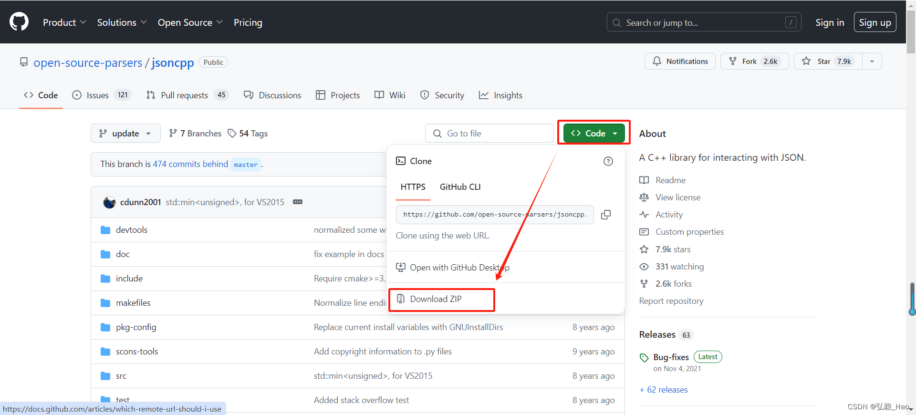This screenshot has height=415, width=916.
Task: View 2.6k forks link
Action: [x=666, y=284]
